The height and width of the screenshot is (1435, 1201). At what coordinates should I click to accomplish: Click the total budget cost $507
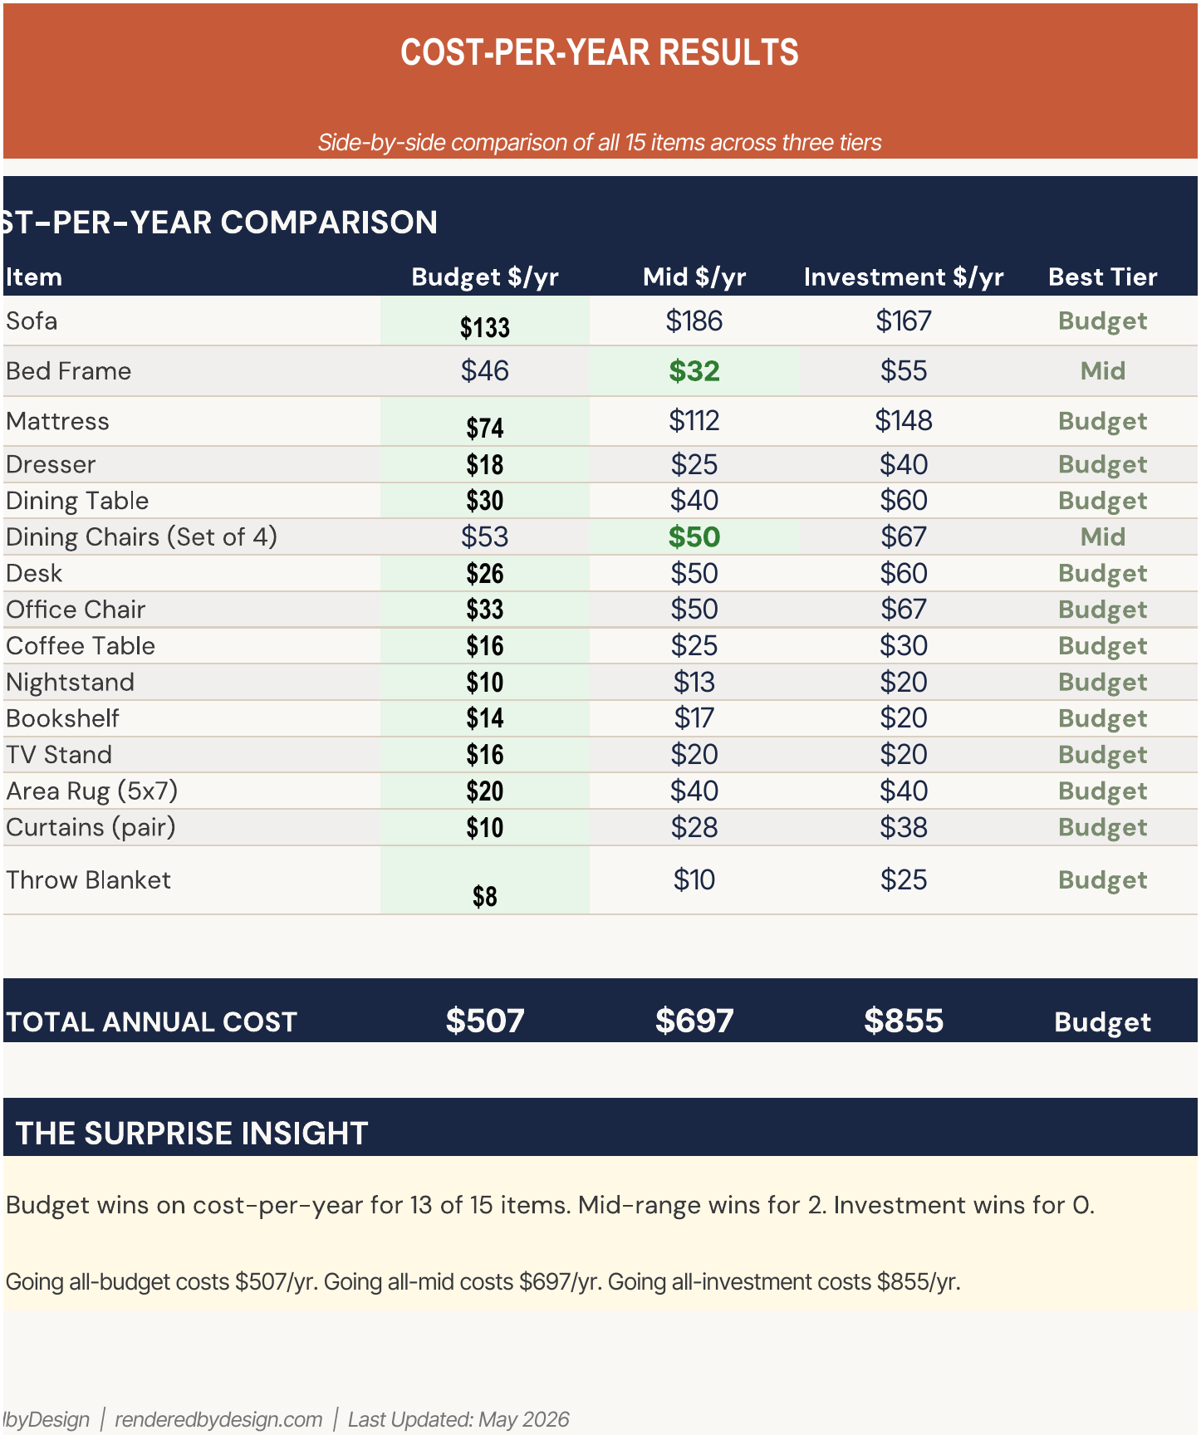point(485,1021)
